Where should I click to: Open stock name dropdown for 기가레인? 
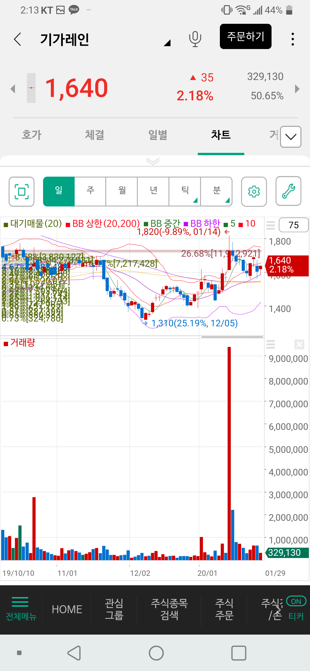point(167,43)
